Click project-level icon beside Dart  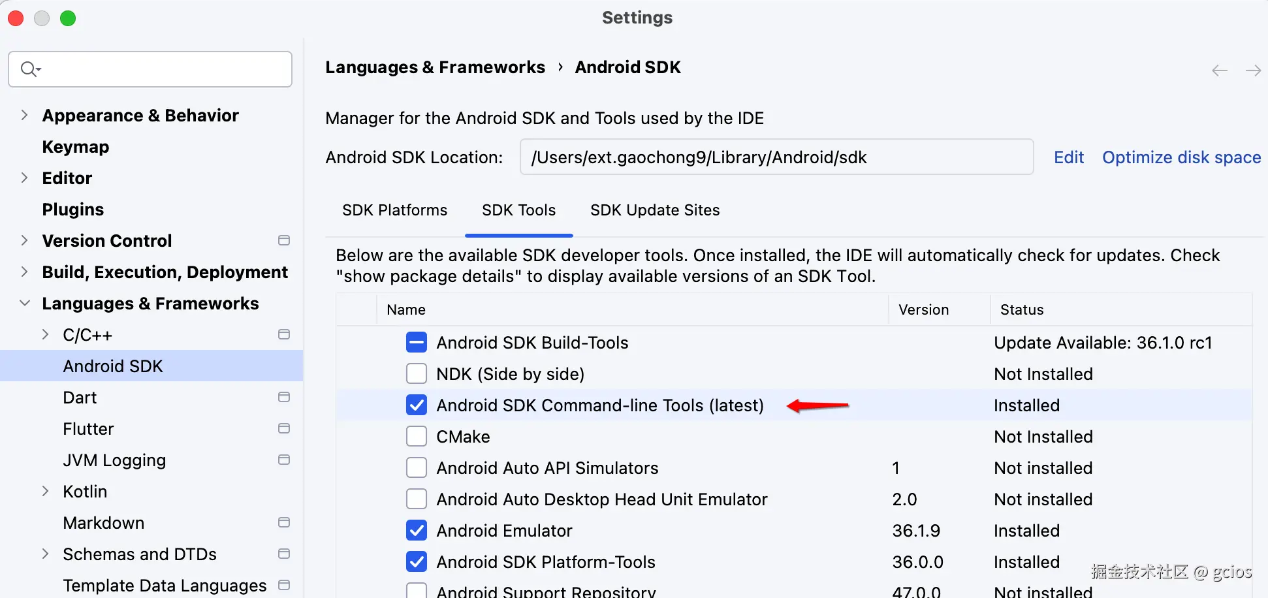[284, 398]
